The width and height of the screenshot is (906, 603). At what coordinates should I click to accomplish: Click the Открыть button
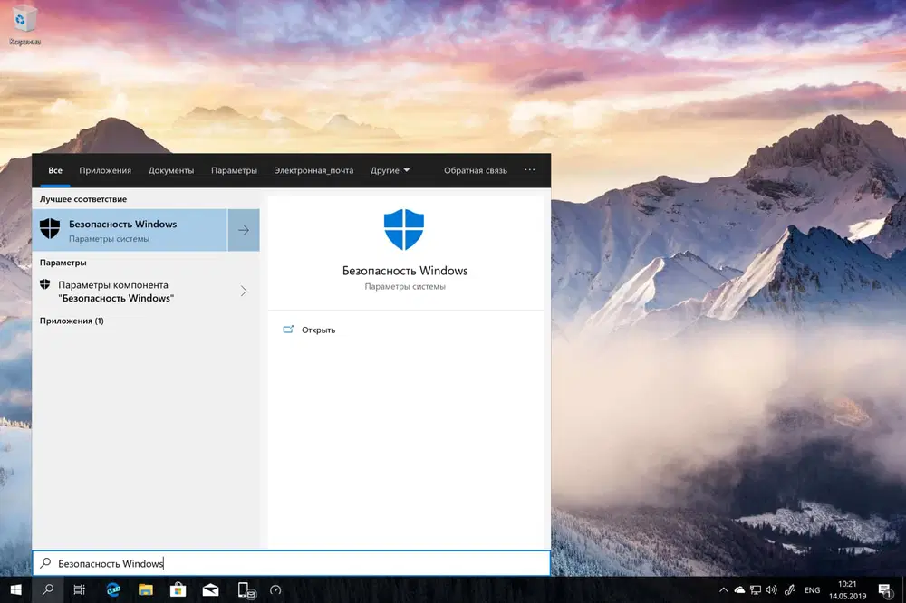(317, 330)
